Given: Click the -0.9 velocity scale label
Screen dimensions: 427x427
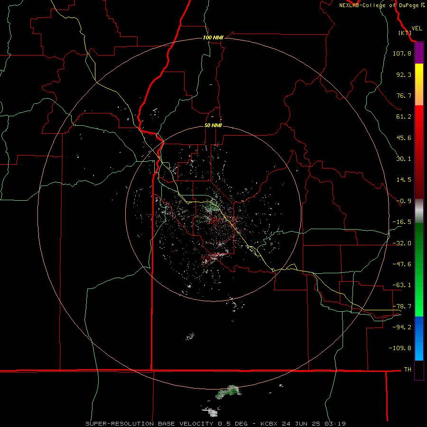Looking at the screenshot, I should coord(404,201).
